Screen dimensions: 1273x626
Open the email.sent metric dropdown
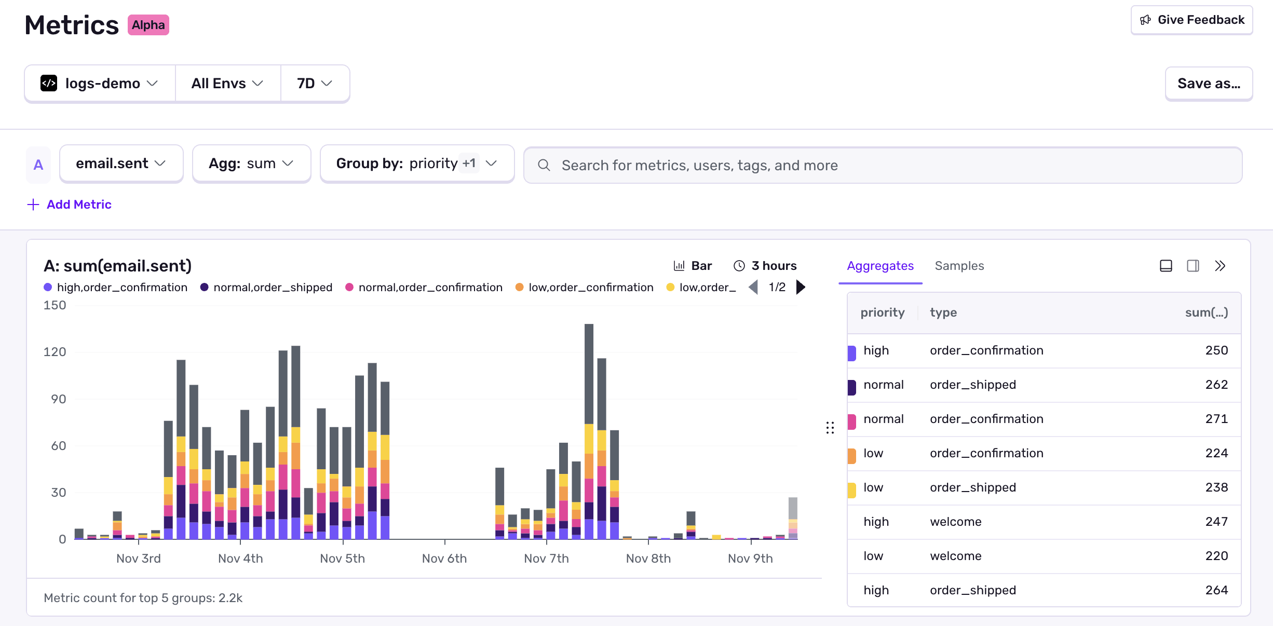pos(121,164)
